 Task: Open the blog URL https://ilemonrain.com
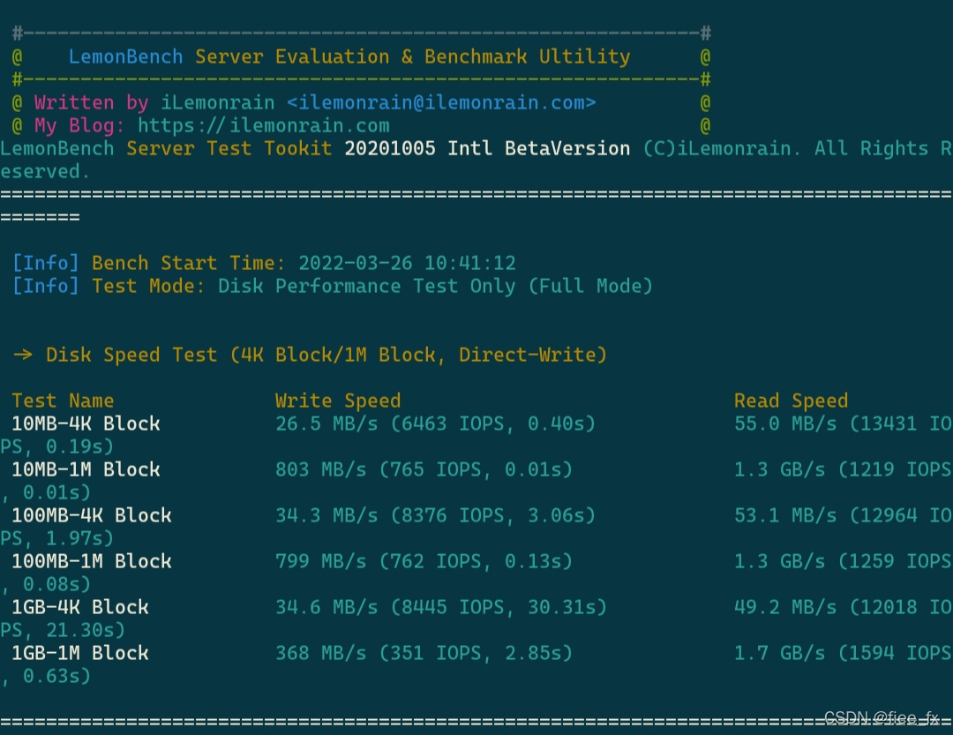(263, 125)
